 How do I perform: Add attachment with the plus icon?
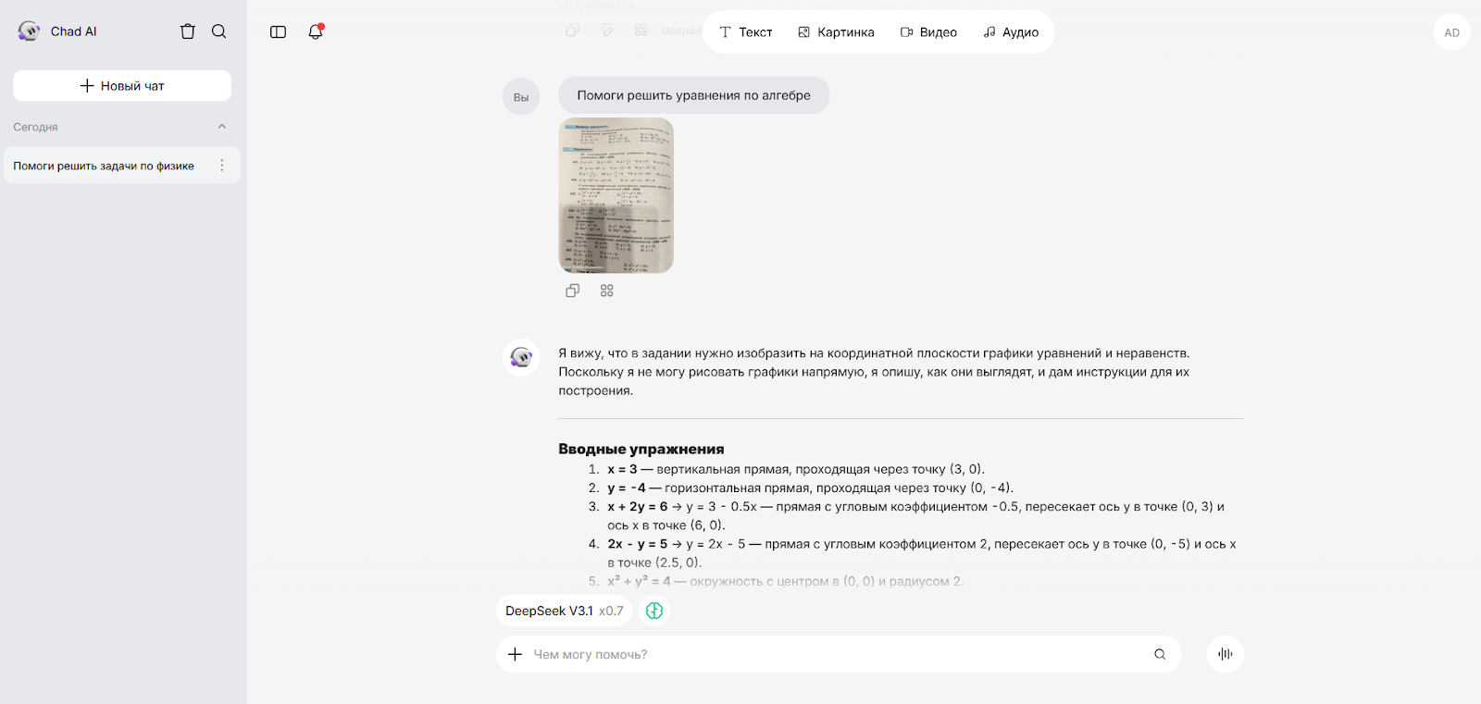pos(516,654)
